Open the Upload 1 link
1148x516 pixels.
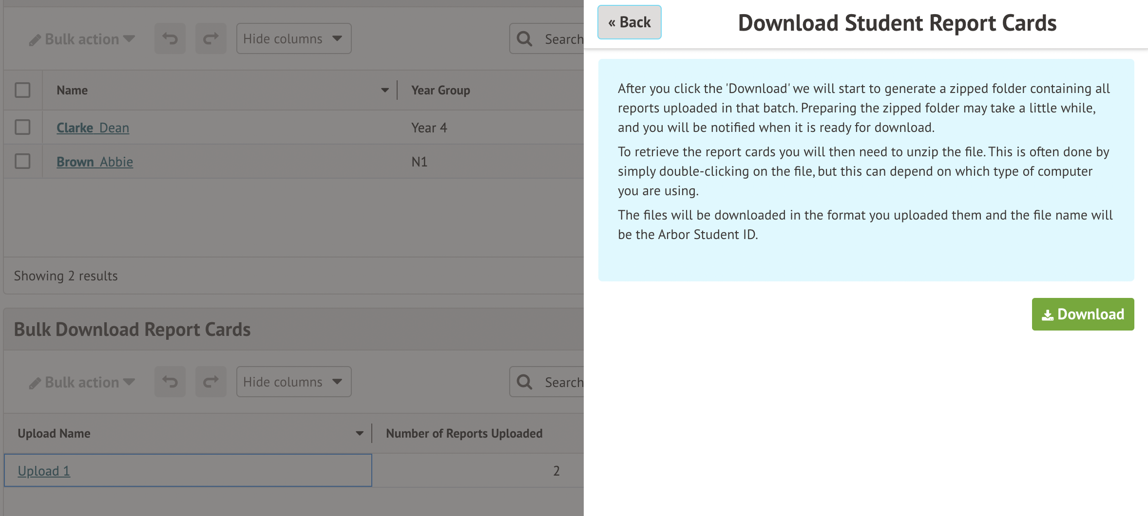click(44, 471)
